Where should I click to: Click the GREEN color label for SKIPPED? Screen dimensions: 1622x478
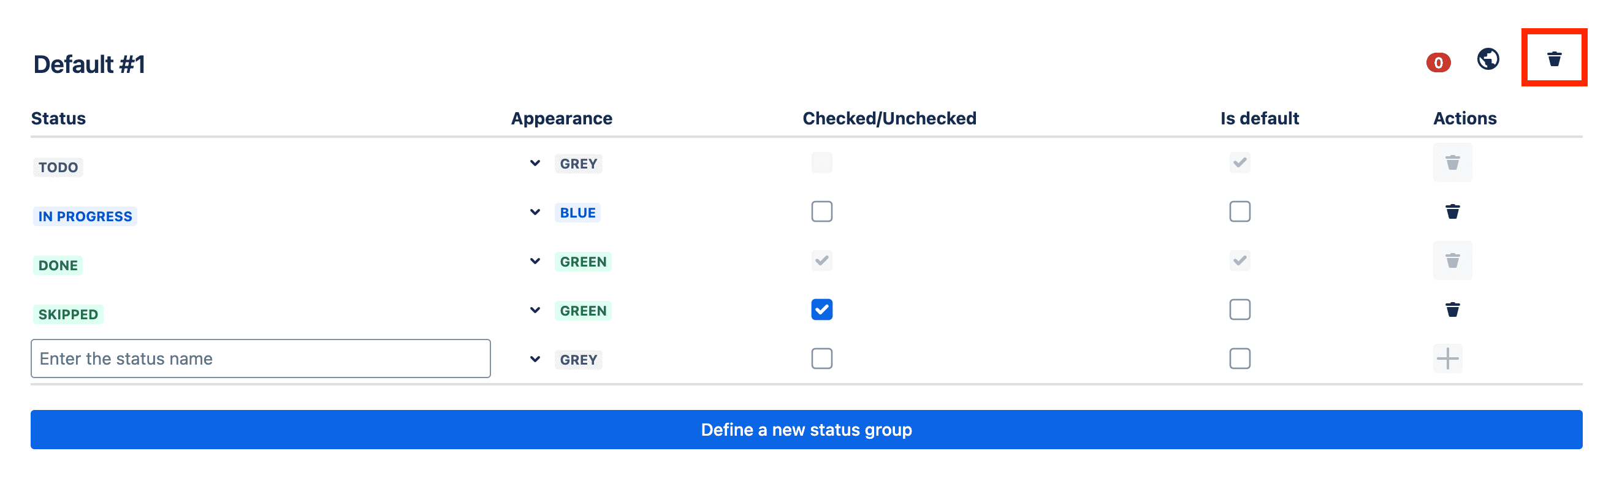[x=582, y=310]
